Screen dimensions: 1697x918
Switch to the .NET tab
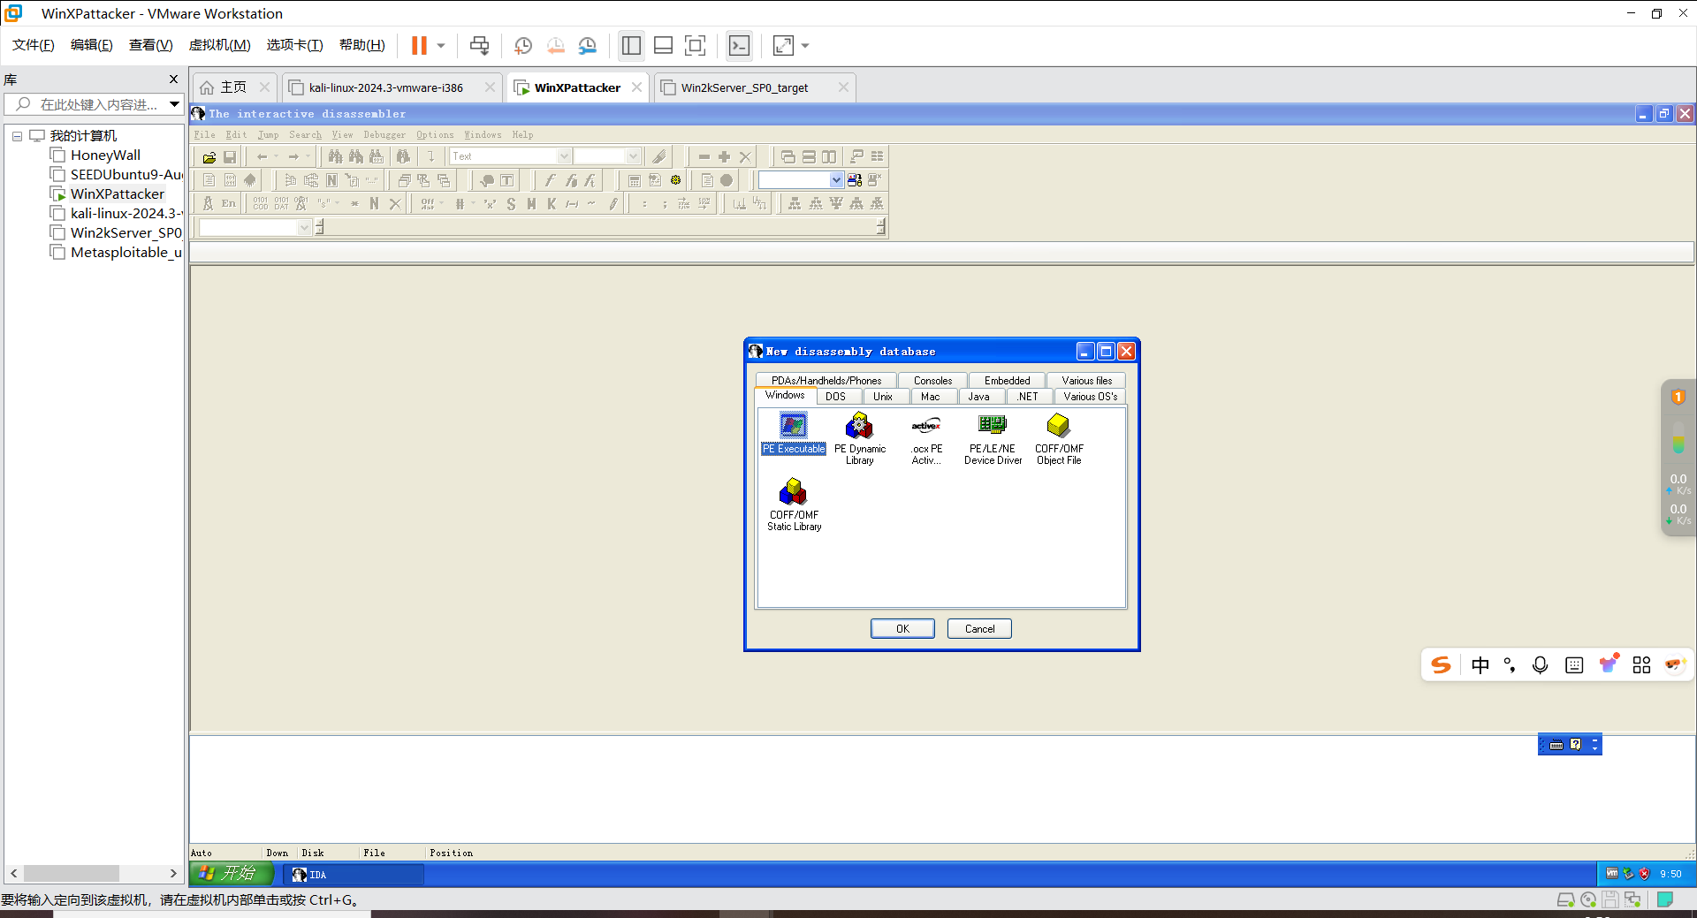pyautogui.click(x=1027, y=397)
